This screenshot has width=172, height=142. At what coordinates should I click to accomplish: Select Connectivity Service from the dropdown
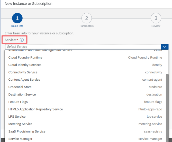[x=85, y=72]
